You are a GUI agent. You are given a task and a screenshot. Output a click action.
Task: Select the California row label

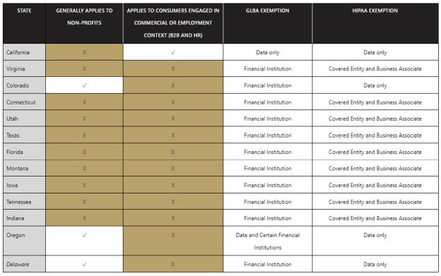point(18,52)
